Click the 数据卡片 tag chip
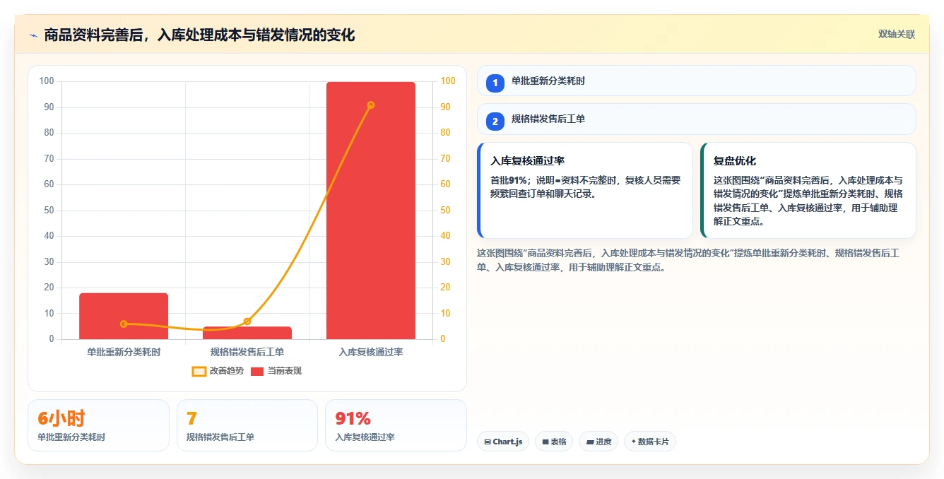Image resolution: width=944 pixels, height=479 pixels. (x=650, y=442)
